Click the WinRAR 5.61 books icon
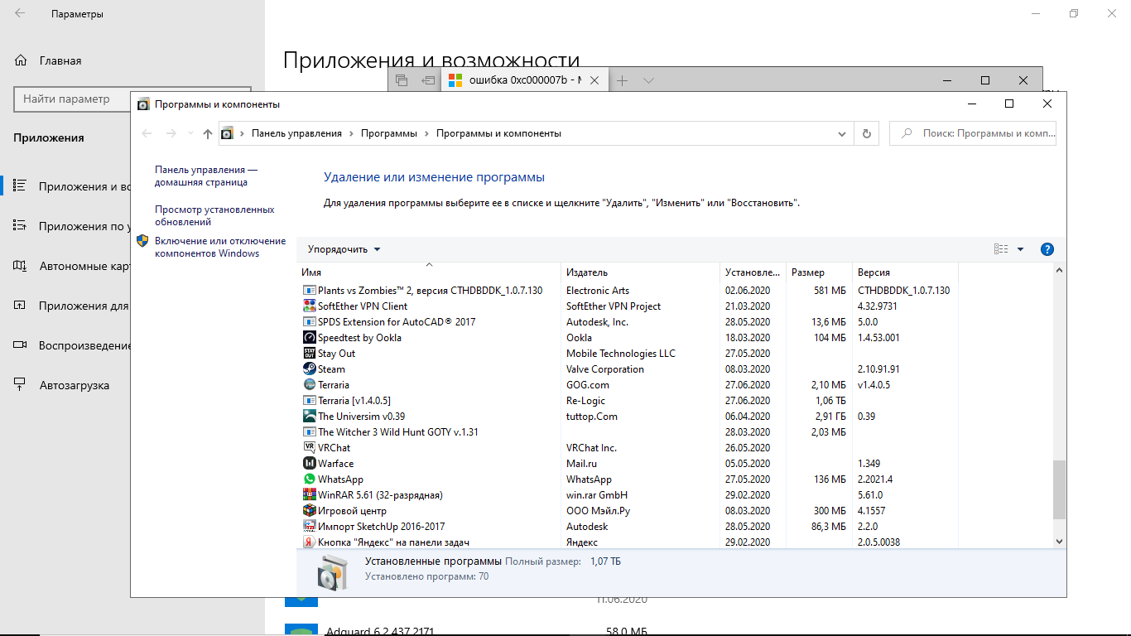 [x=309, y=495]
